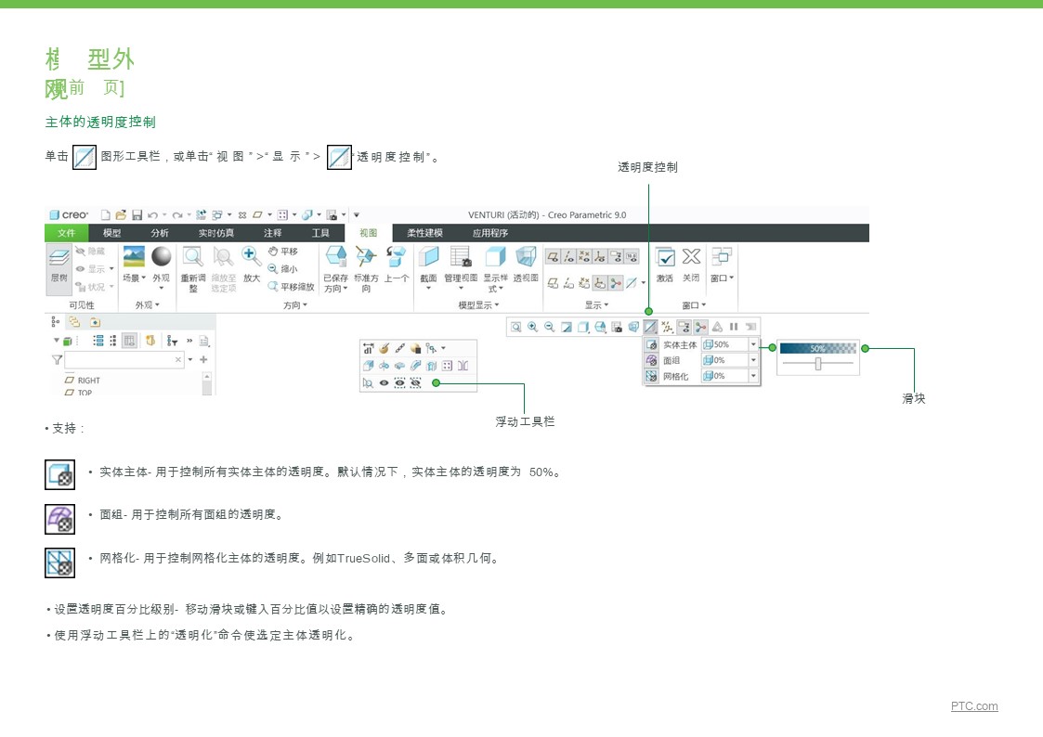Click 重新调整 refit in the ribbon
1043x737 pixels.
[193, 268]
